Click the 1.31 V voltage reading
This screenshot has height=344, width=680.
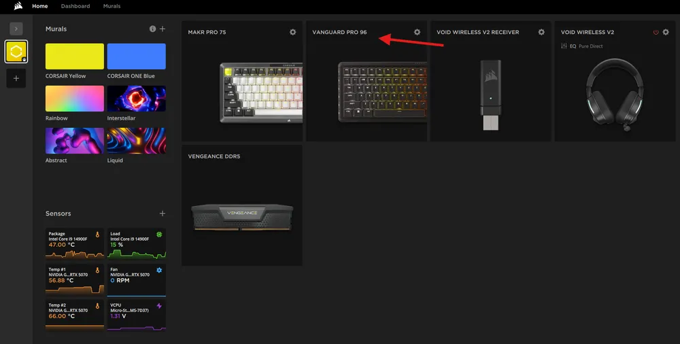coord(118,316)
